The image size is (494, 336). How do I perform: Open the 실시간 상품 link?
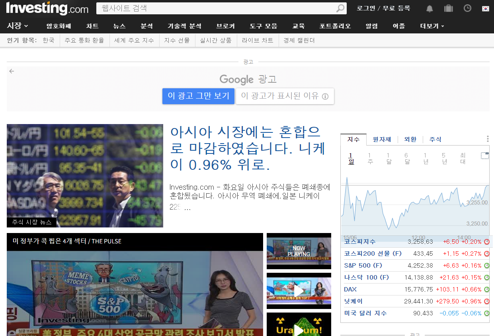(216, 40)
